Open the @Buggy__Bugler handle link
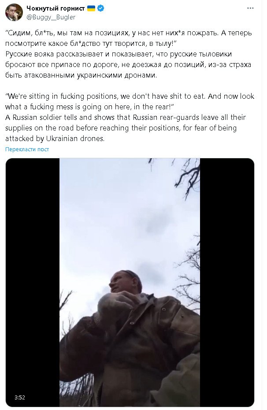This screenshot has height=410, width=267. (51, 17)
